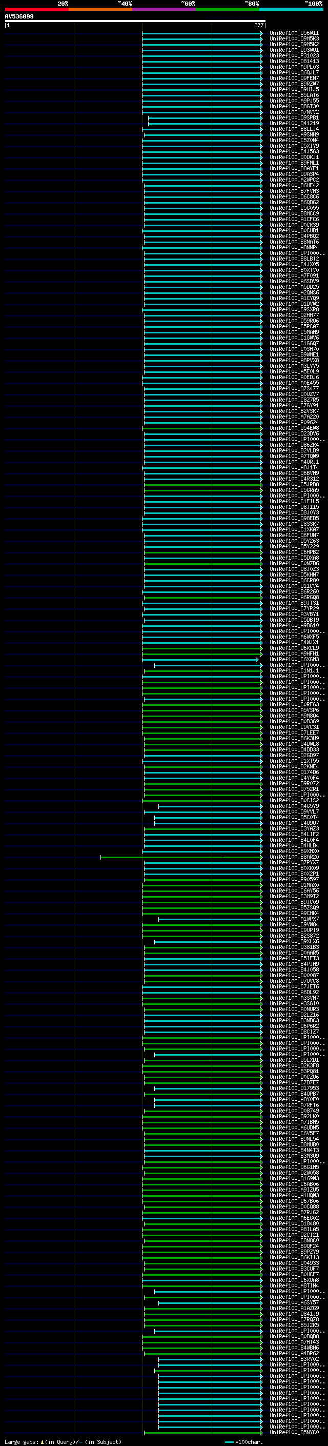Click the 377 end position marker
The image size is (328, 1446).
(259, 25)
